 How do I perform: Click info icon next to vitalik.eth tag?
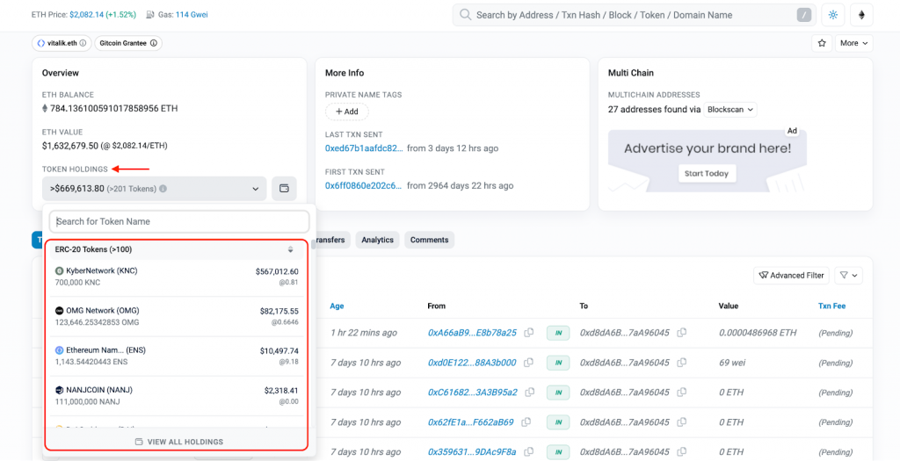coord(83,43)
